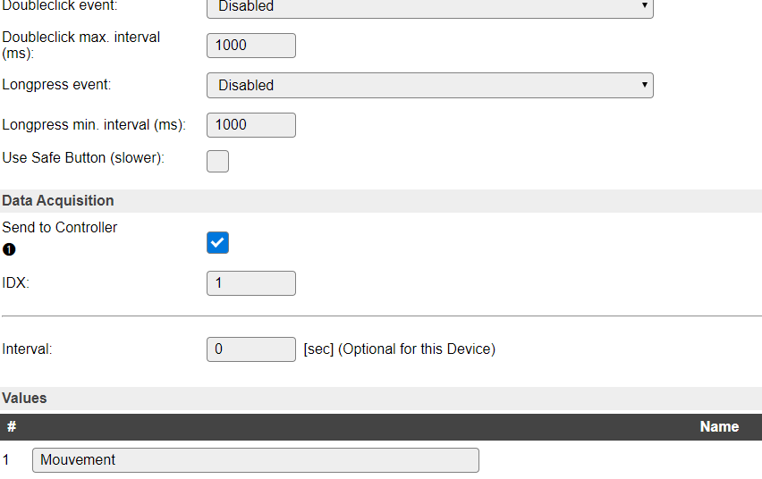The height and width of the screenshot is (479, 762).
Task: Click the Data Acquisition section header
Action: (x=58, y=201)
